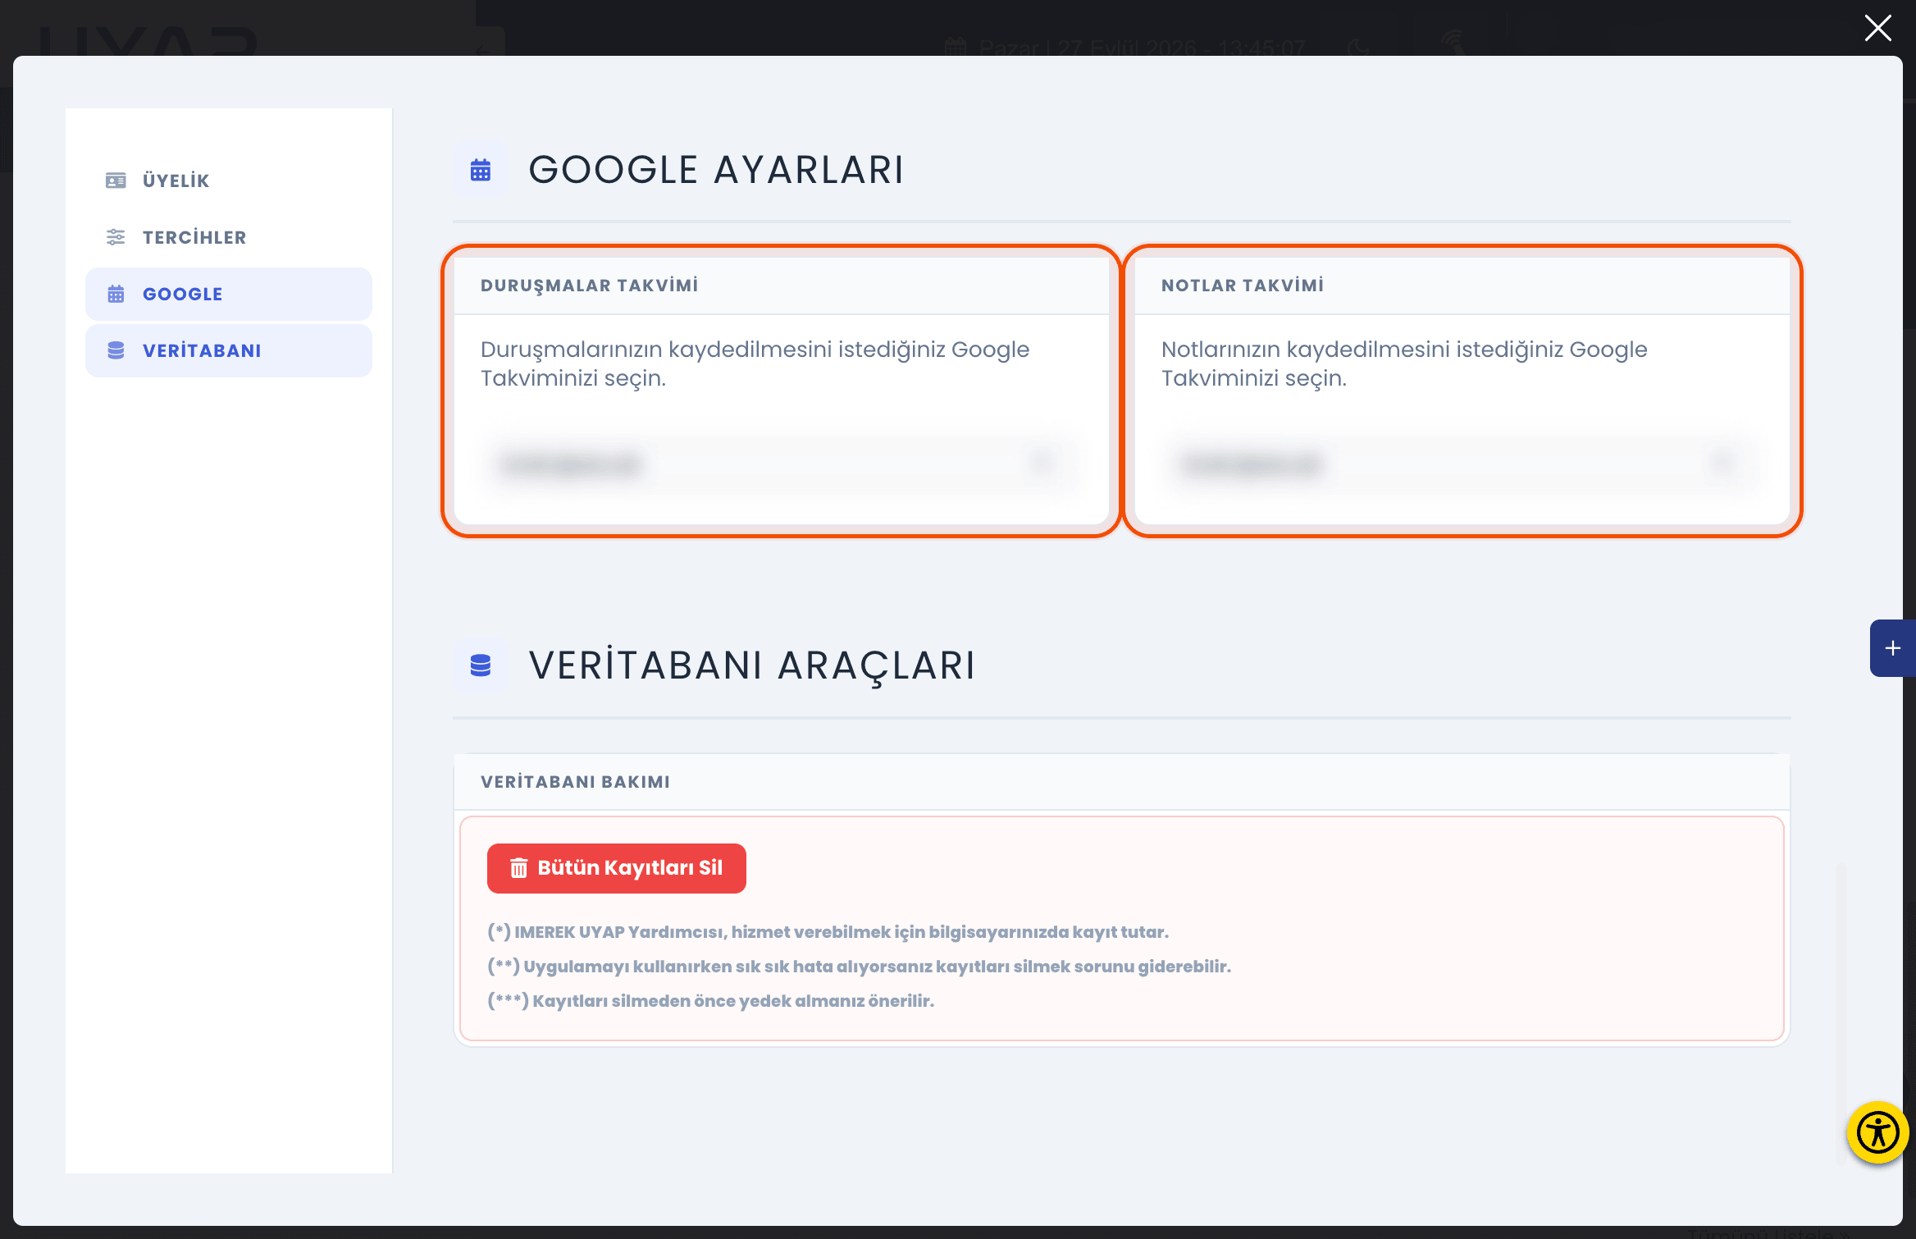Screen dimensions: 1916x1239
Task: Open the Tercihler settings section
Action: 228,237
